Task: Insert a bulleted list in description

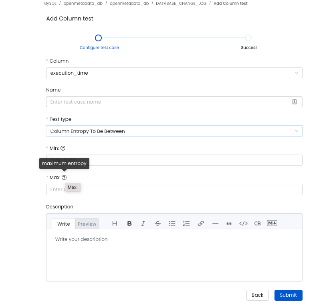Action: (x=172, y=223)
